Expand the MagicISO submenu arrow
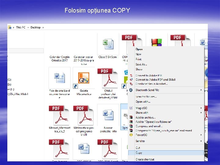The height and width of the screenshot is (165, 220). click(201, 108)
